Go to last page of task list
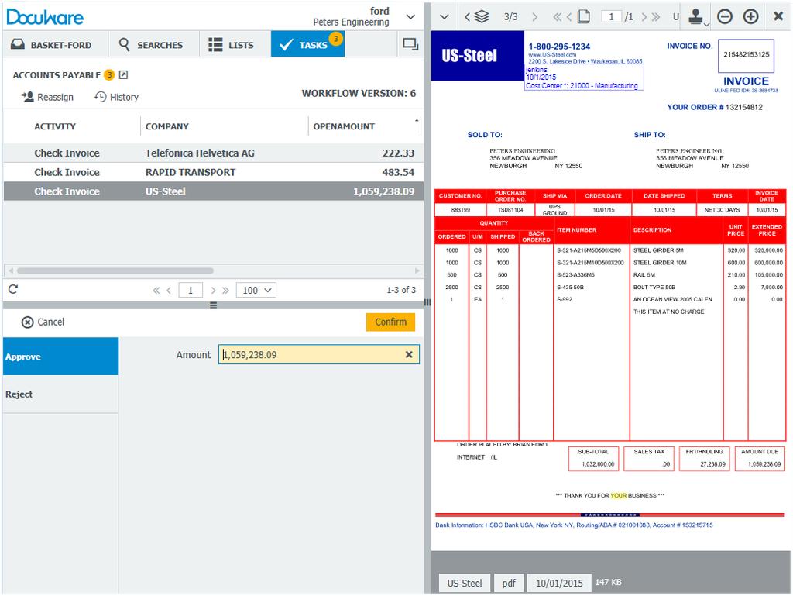 (225, 291)
